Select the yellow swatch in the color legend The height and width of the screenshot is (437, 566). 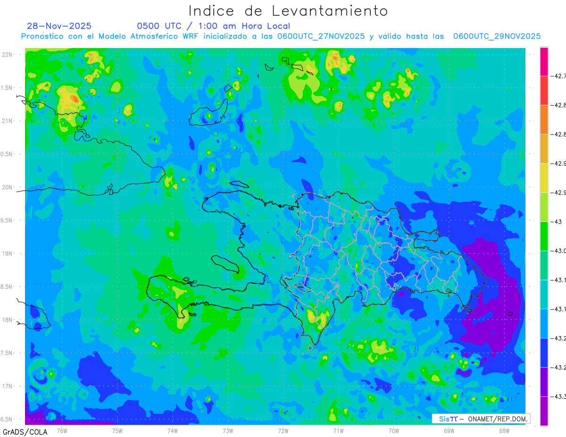click(x=544, y=178)
